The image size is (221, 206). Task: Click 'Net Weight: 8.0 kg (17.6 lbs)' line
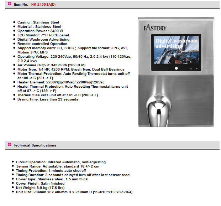pos(40,187)
